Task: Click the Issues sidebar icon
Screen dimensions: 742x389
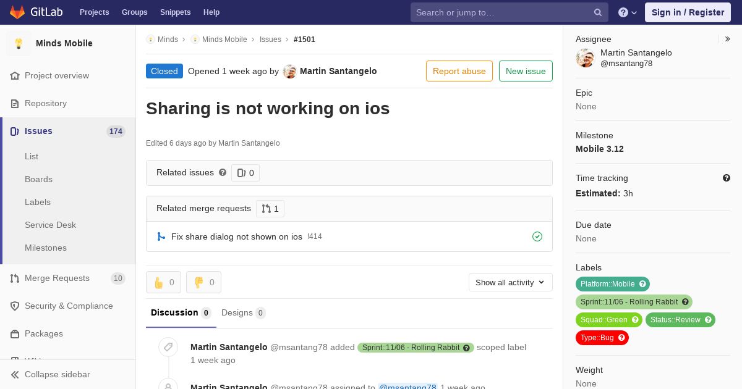Action: coord(15,132)
